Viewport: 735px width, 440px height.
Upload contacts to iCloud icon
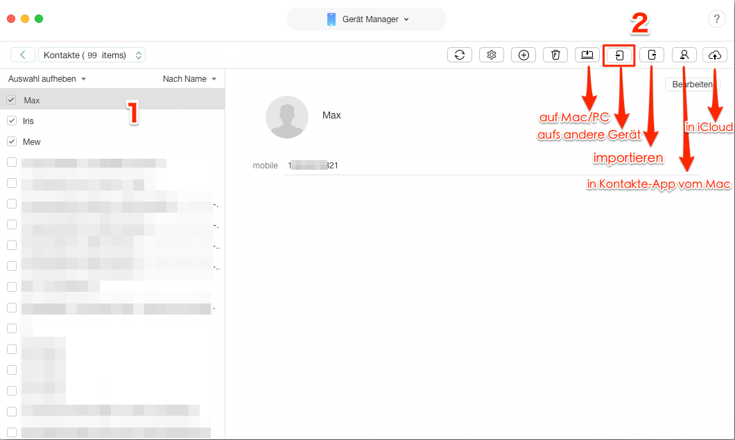tap(715, 55)
